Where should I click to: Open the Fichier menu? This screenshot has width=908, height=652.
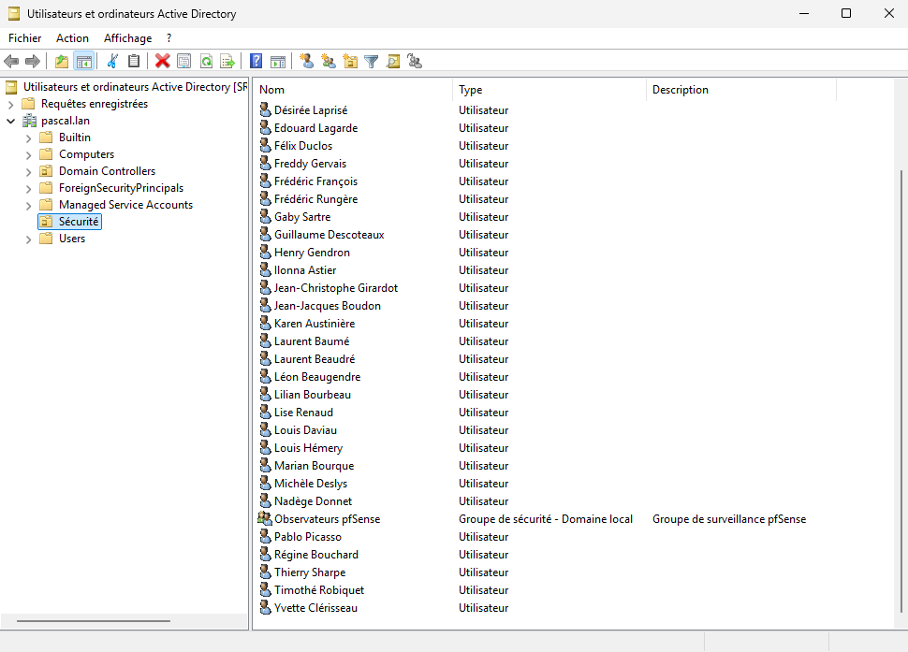pyautogui.click(x=25, y=38)
